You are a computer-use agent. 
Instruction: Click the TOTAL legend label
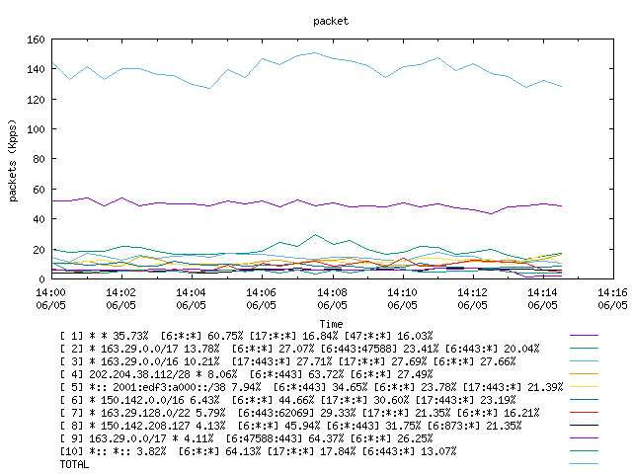pos(74,465)
